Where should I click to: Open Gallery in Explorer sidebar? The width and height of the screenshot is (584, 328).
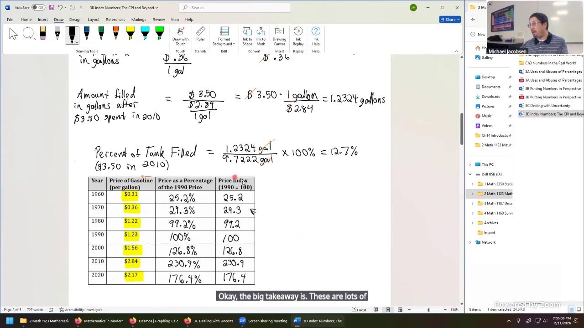click(484, 58)
